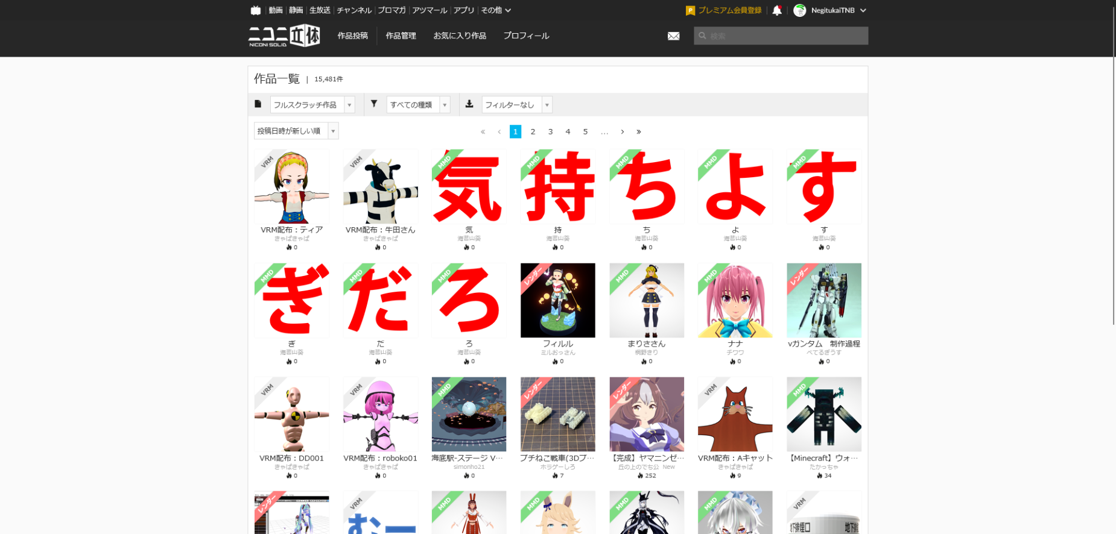Click the search input field
The image size is (1116, 534).
pyautogui.click(x=781, y=36)
